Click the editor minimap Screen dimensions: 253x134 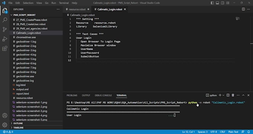pyautogui.click(x=237, y=19)
